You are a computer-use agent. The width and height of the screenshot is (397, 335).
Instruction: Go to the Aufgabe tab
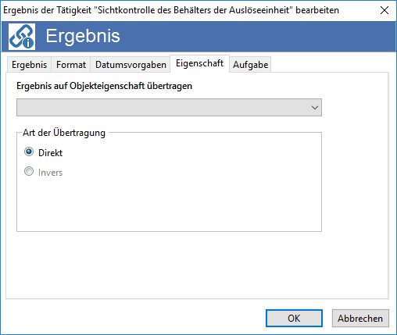[250, 65]
